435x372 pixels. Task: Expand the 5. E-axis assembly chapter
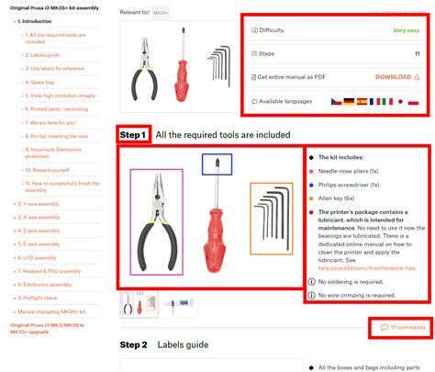[x=39, y=244]
